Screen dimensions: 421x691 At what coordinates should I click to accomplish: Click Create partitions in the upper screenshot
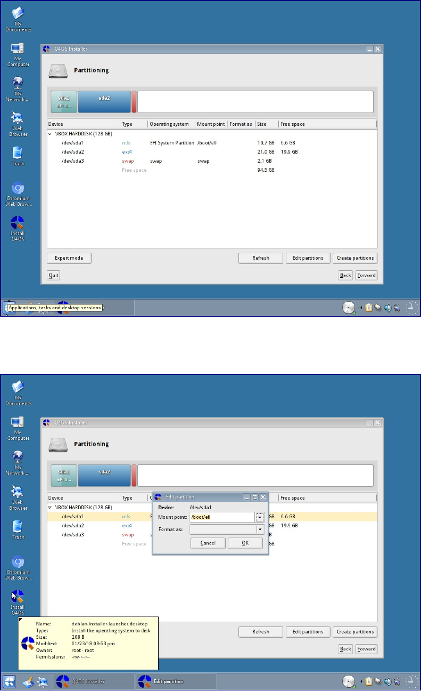point(356,258)
